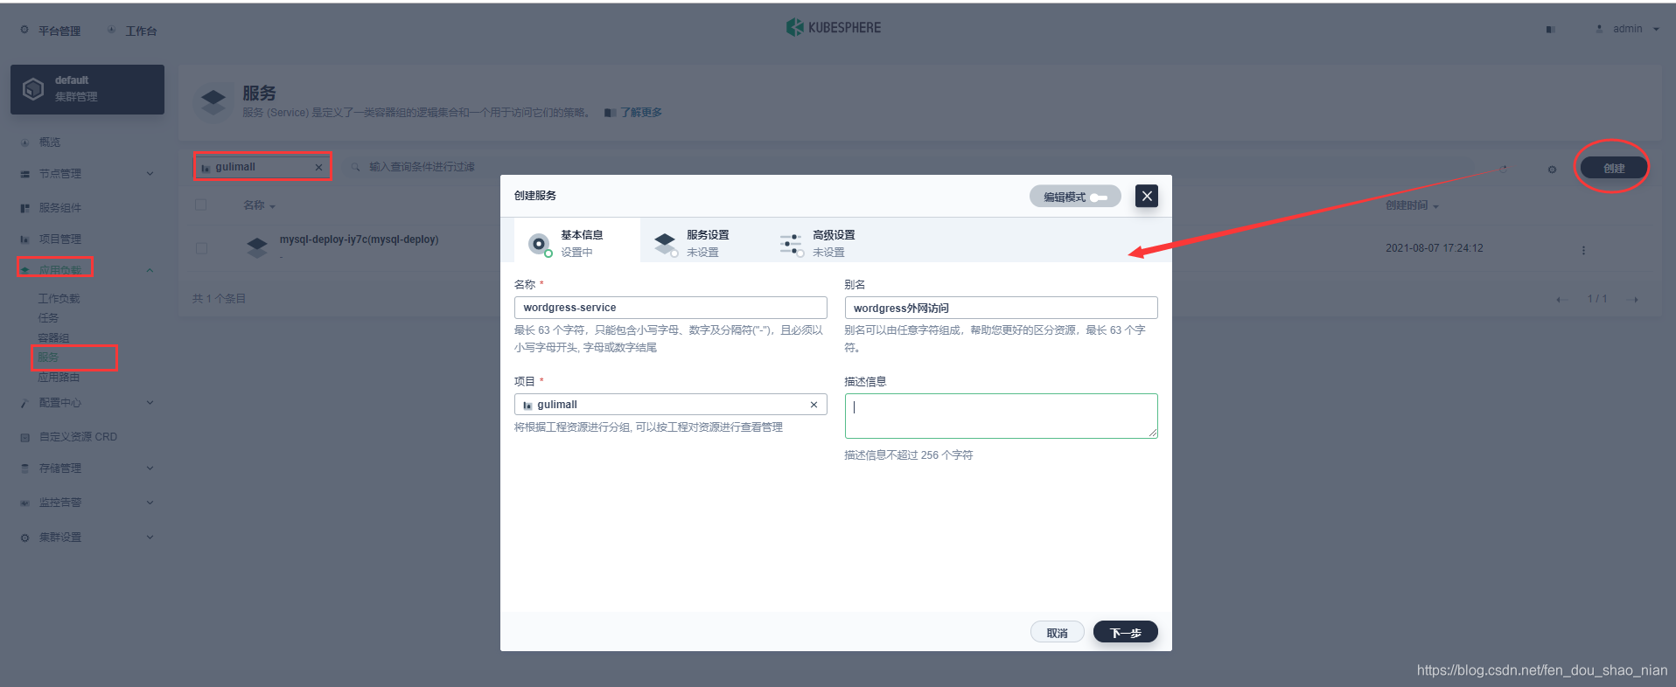1676x687 pixels.
Task: Open the default cluster management card
Action: [87, 89]
